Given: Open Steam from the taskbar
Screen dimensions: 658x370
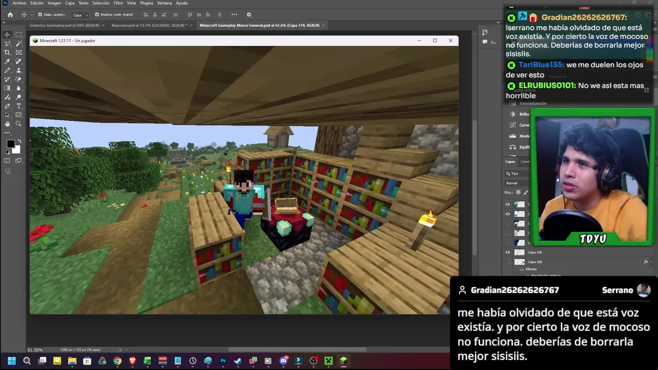Looking at the screenshot, I should 237,361.
